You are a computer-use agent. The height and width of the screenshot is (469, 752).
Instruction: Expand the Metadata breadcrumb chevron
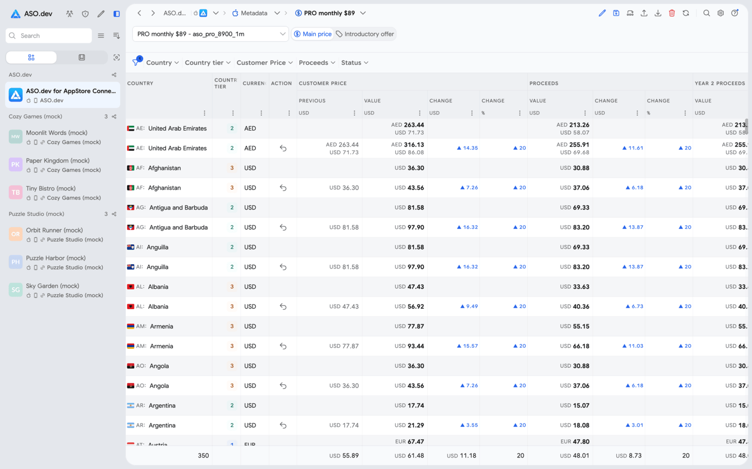point(277,13)
